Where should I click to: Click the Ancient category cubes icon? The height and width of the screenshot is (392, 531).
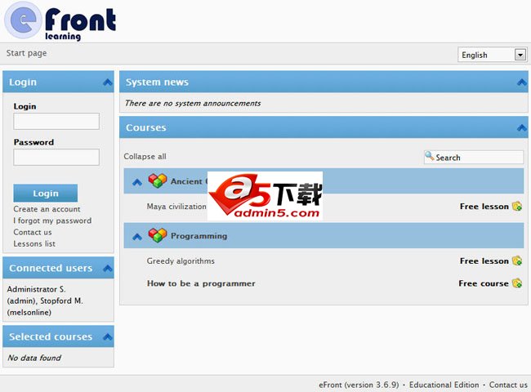tap(158, 180)
